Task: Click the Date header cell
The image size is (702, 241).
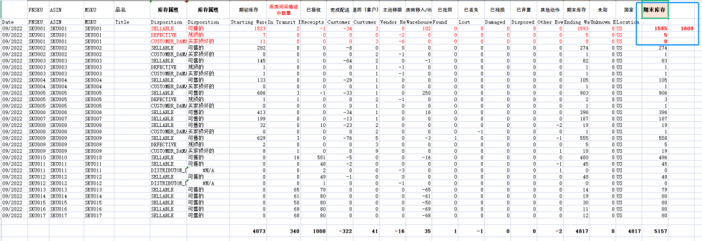Action: pyautogui.click(x=14, y=22)
